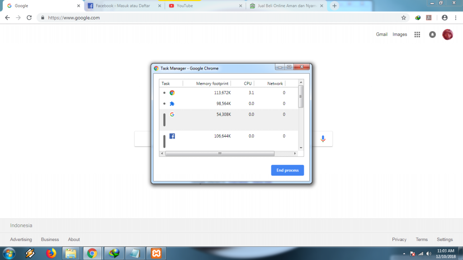Open Google notifications bell
Viewport: 463px width, 260px height.
(432, 34)
